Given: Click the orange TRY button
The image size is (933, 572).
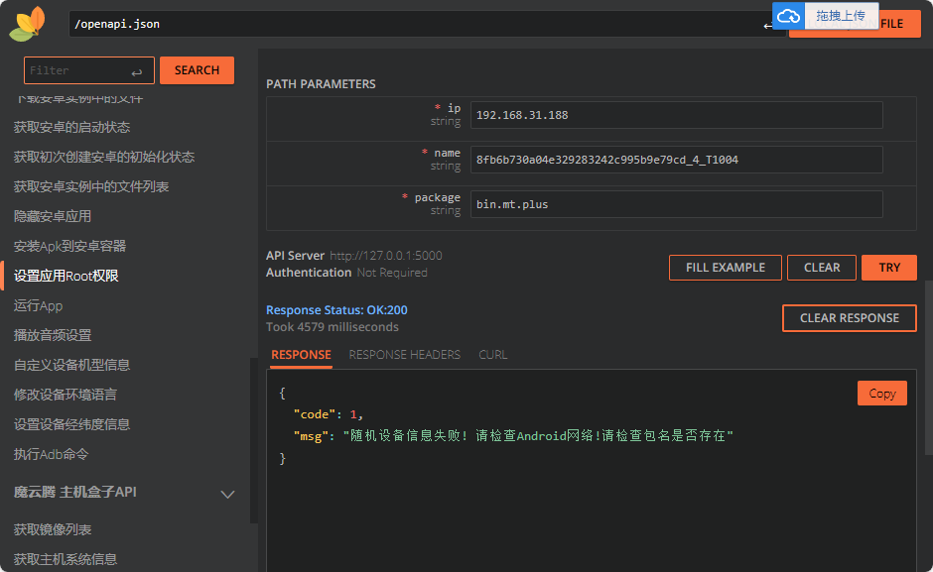Looking at the screenshot, I should pos(889,268).
